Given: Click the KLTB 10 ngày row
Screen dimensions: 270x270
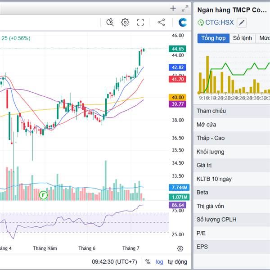Looking at the screenshot, I should 232,179.
